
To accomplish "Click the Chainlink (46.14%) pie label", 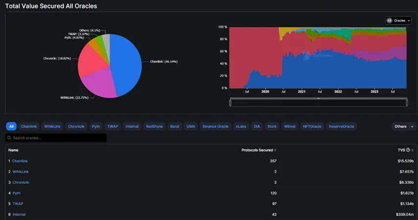I will pyautogui.click(x=163, y=62).
